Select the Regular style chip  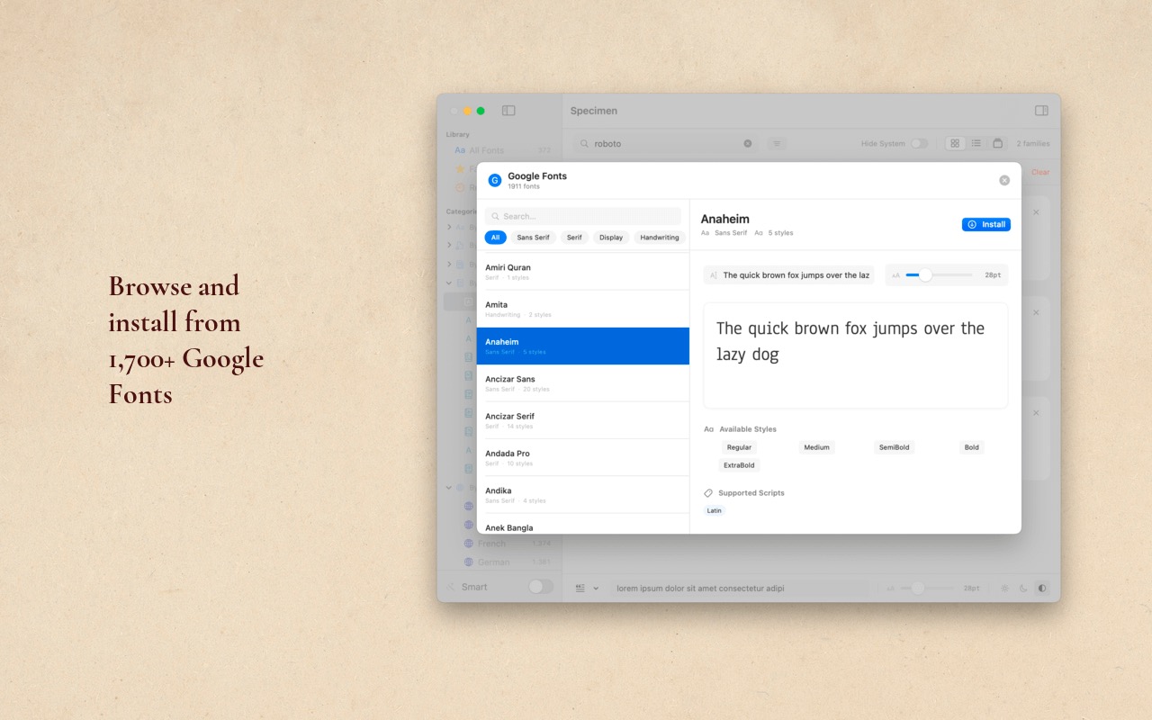point(739,447)
